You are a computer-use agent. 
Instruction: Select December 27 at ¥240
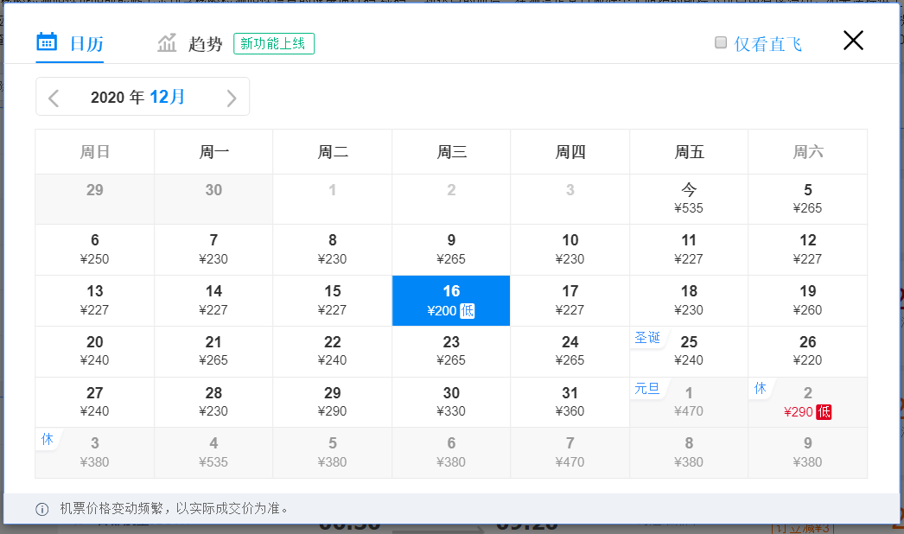coord(94,402)
